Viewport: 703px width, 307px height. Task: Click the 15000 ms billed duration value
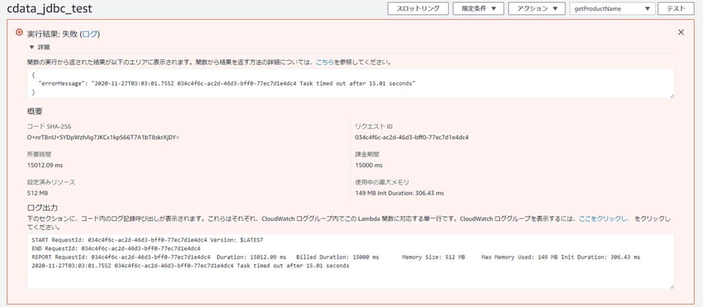click(x=368, y=165)
